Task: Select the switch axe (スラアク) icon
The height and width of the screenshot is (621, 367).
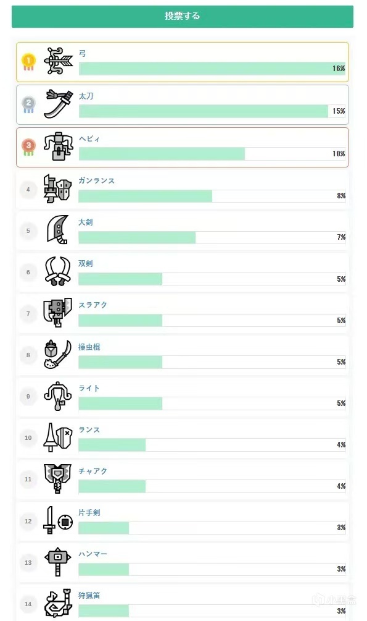Action: (58, 313)
